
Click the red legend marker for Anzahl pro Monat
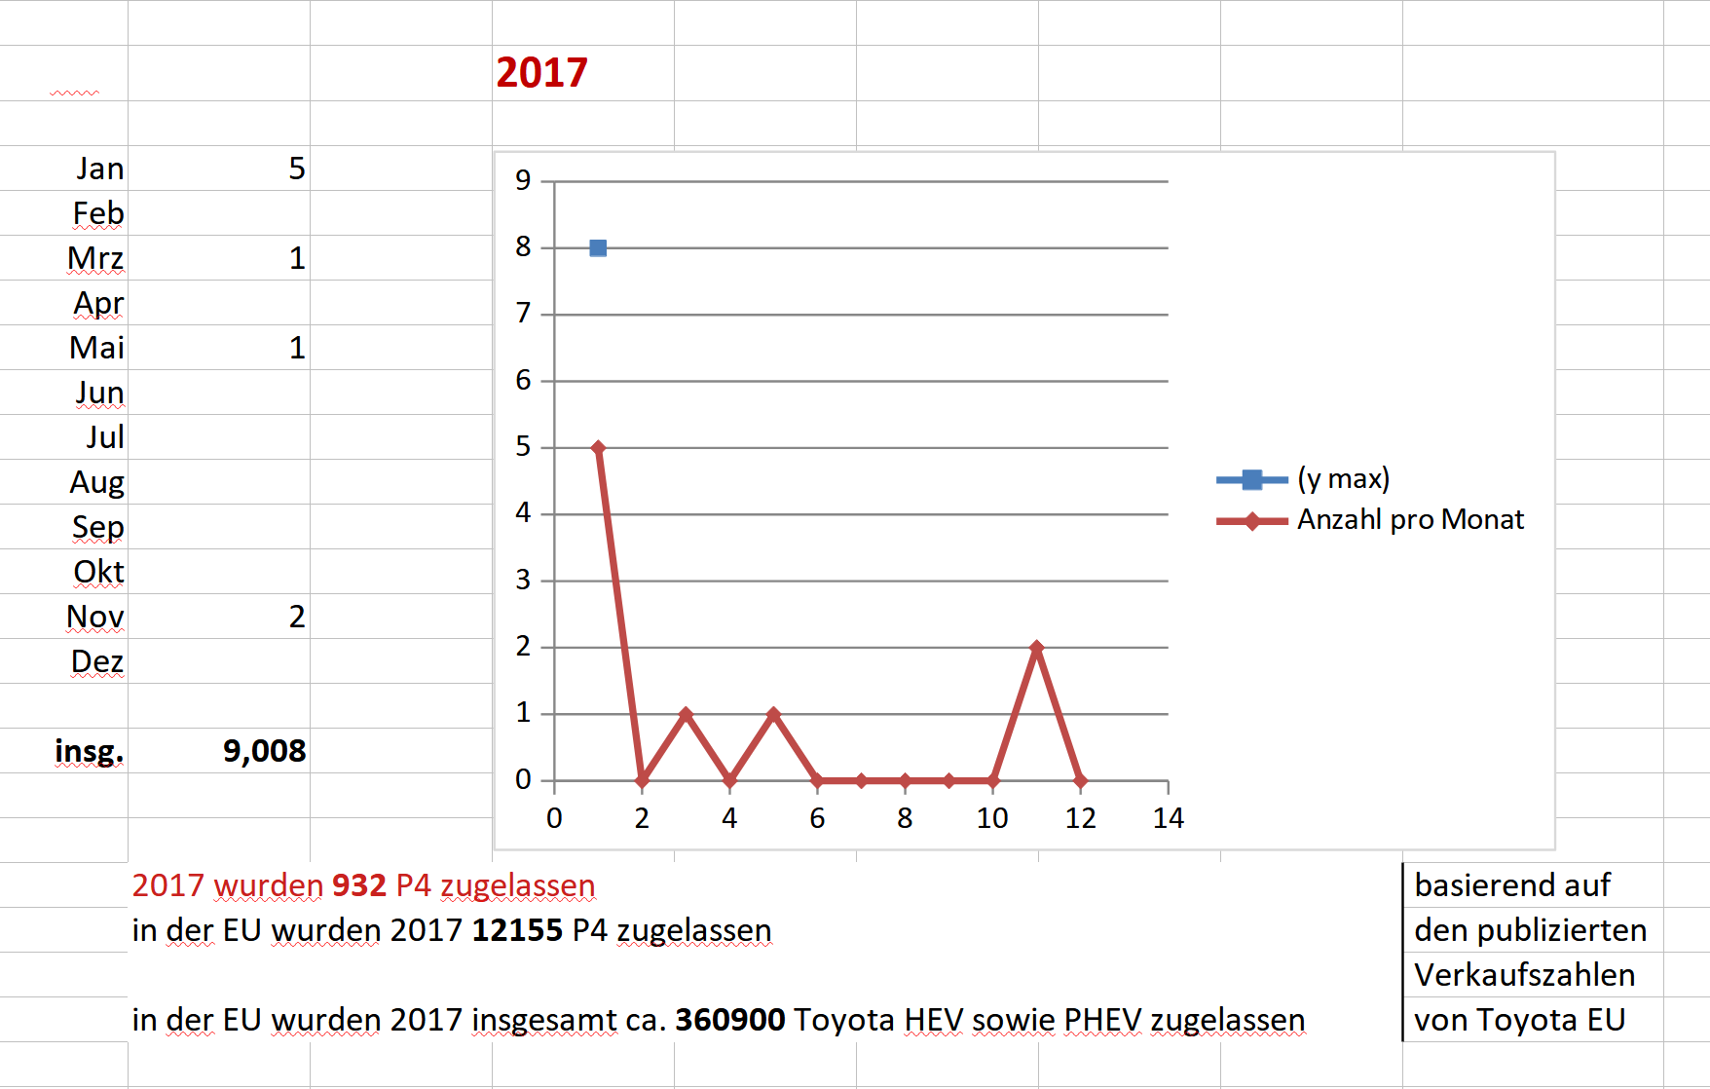pyautogui.click(x=1251, y=521)
